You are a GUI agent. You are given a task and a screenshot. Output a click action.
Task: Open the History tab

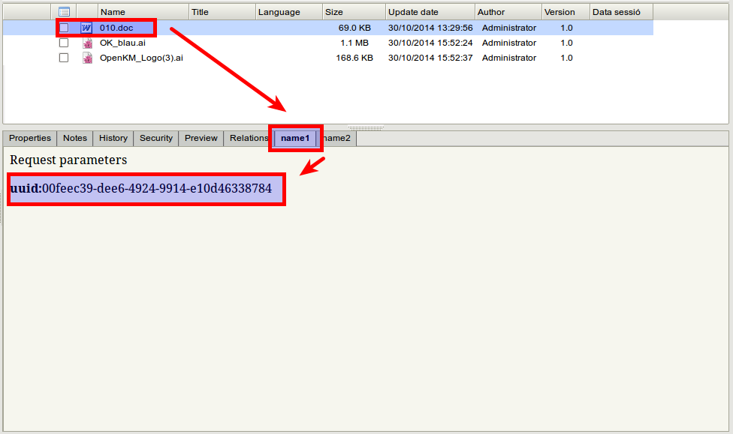click(113, 138)
